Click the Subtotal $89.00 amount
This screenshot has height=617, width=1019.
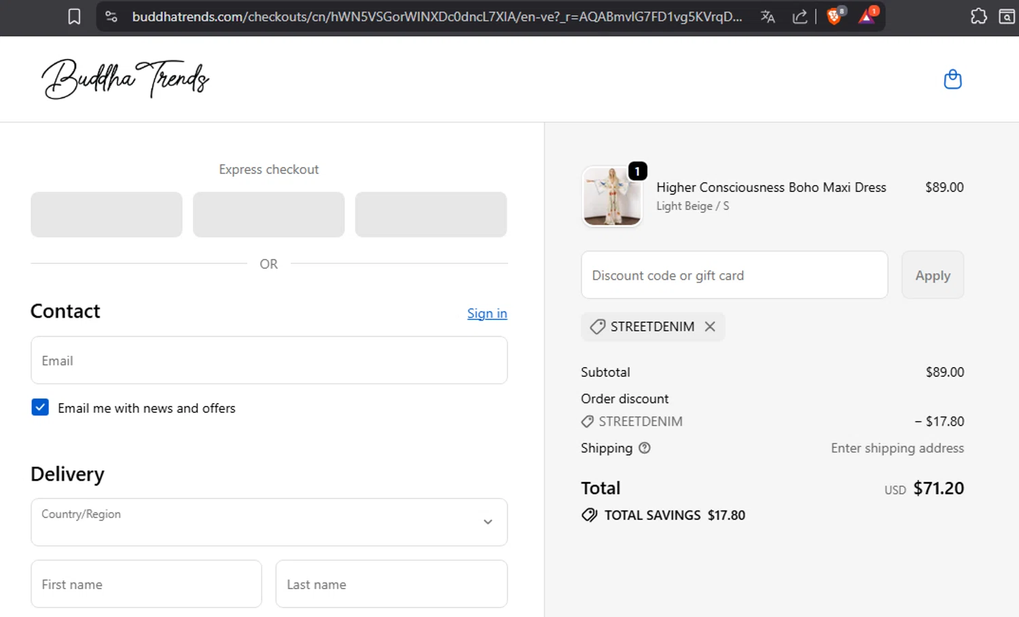coord(945,372)
